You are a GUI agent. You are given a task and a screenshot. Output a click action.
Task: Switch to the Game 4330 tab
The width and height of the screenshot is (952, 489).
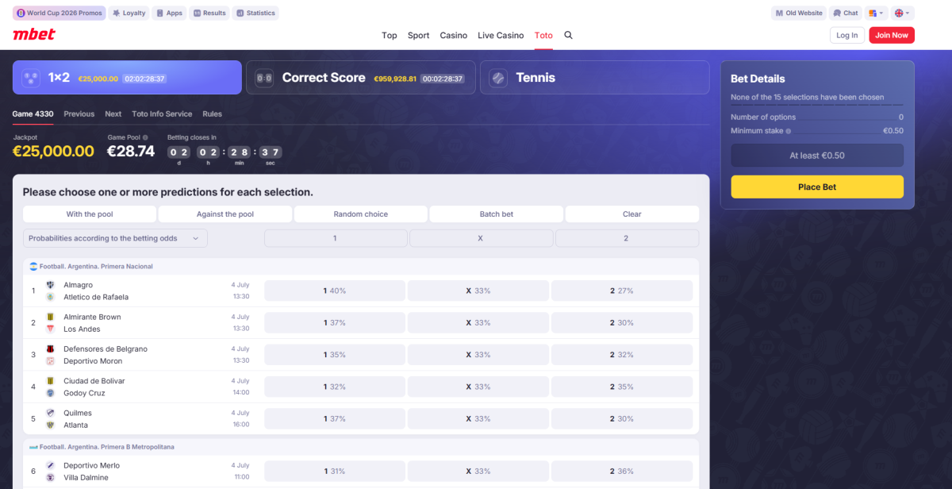pos(33,114)
